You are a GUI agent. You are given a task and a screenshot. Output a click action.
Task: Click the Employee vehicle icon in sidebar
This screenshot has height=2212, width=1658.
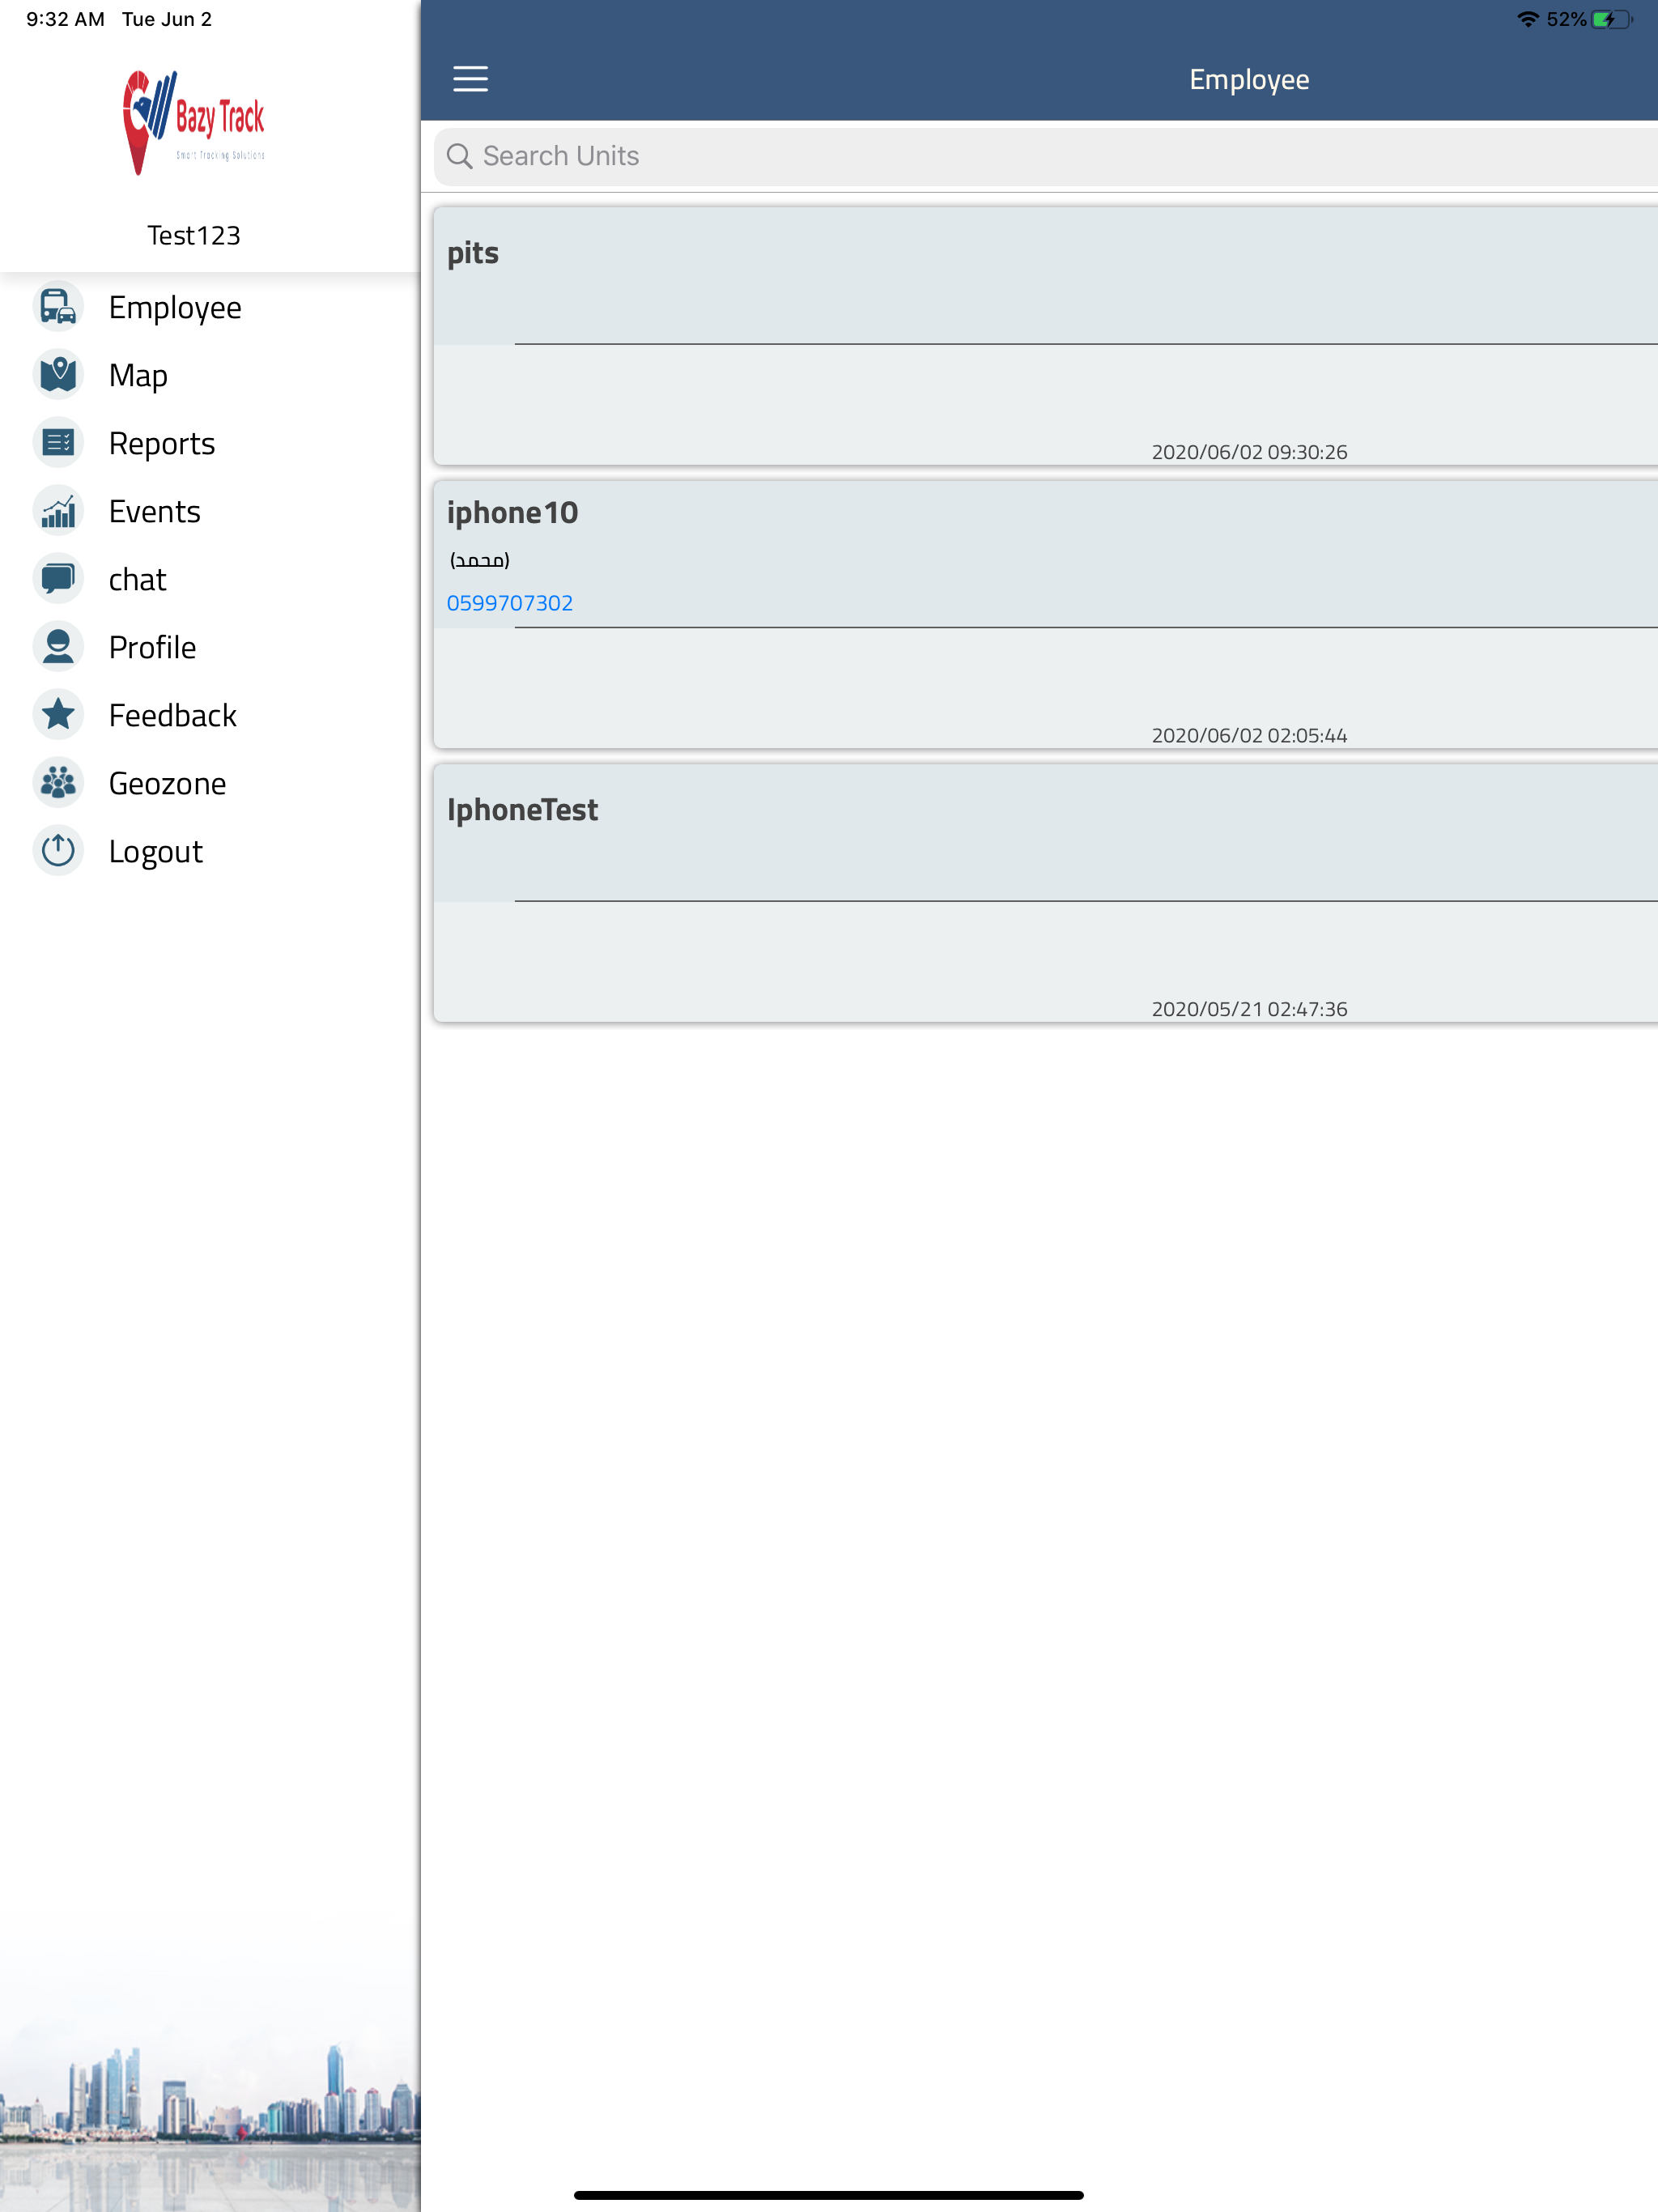tap(58, 307)
